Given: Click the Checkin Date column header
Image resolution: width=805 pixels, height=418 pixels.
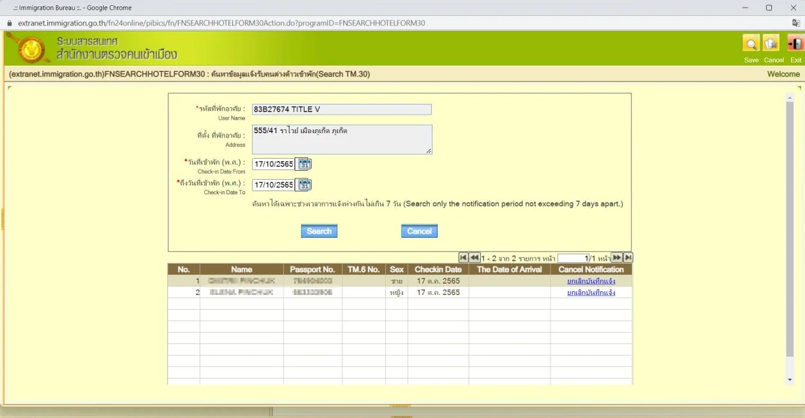Looking at the screenshot, I should point(438,270).
